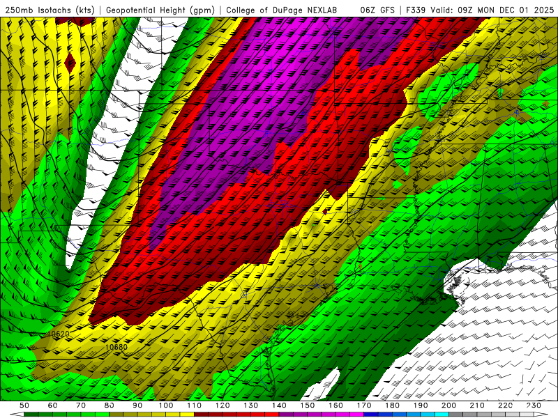This screenshot has width=558, height=418.
Task: Click the '120' color bar label
Action: (x=223, y=405)
